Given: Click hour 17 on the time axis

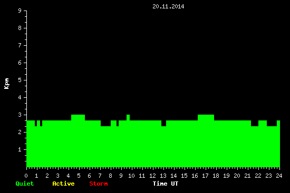Looking at the screenshot, I should point(205,176).
